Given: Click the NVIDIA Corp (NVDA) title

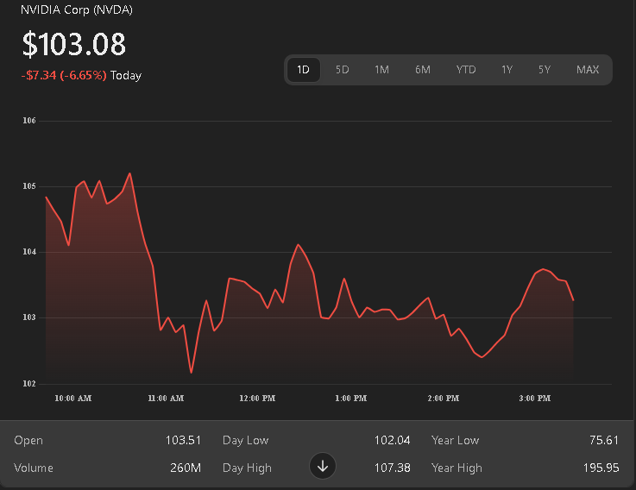Looking at the screenshot, I should pos(77,9).
